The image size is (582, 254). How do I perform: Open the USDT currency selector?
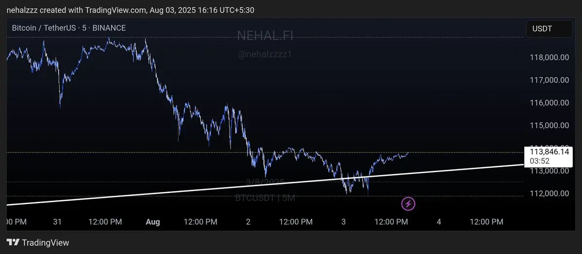click(549, 29)
